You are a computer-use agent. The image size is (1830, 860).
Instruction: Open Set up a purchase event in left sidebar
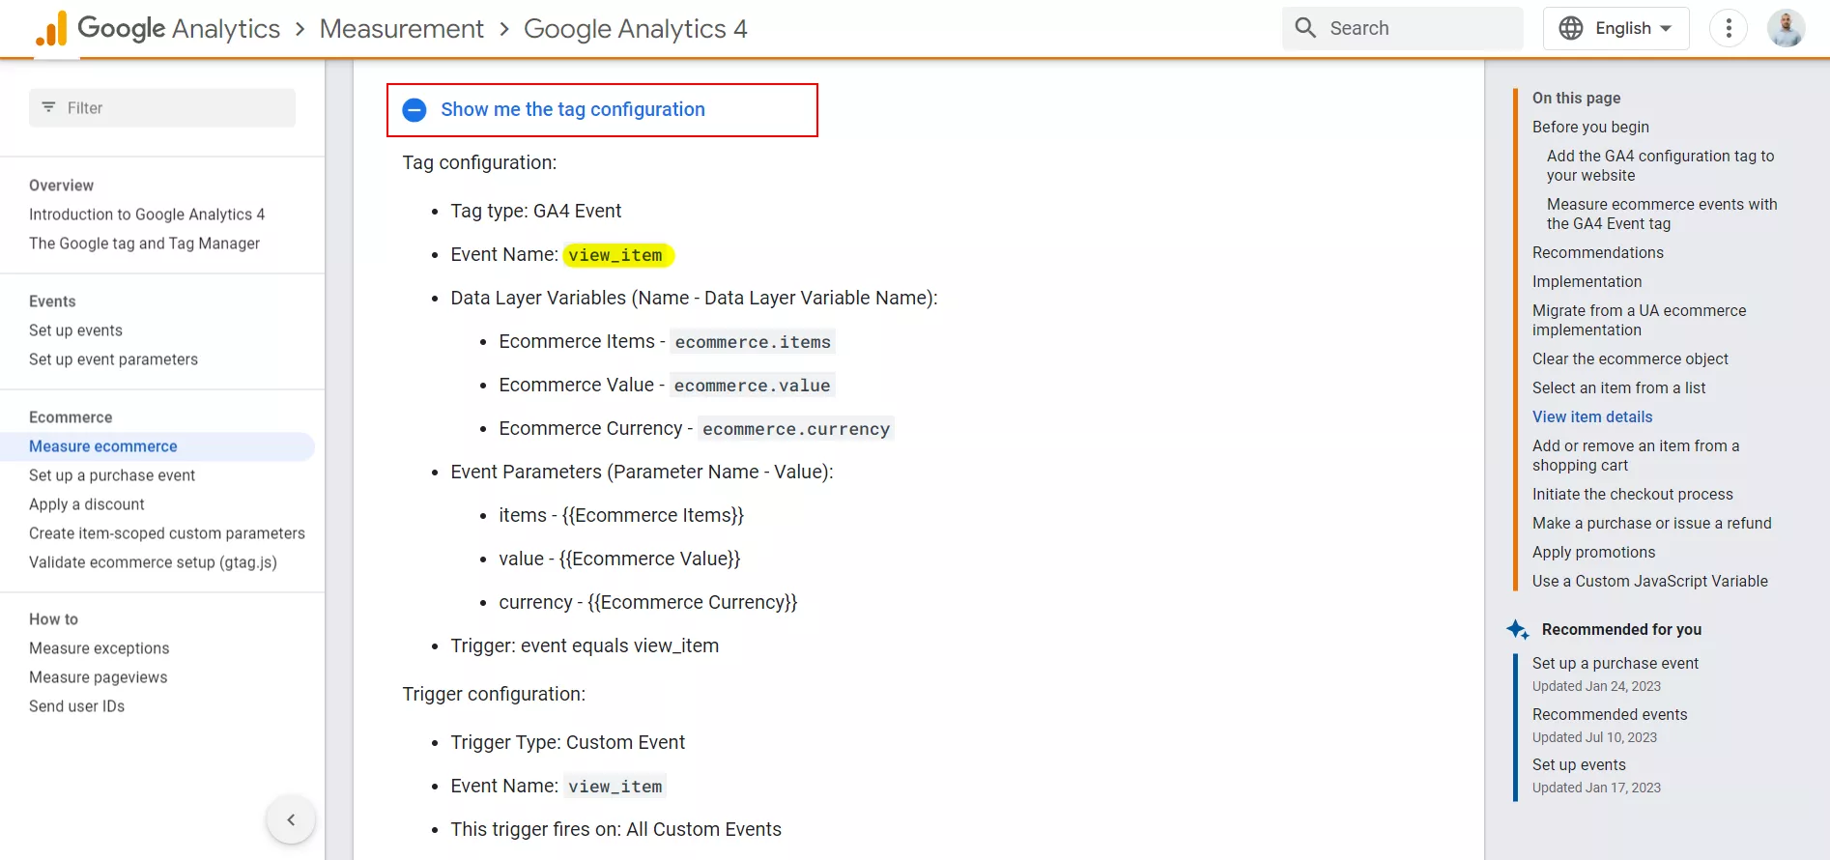112,475
